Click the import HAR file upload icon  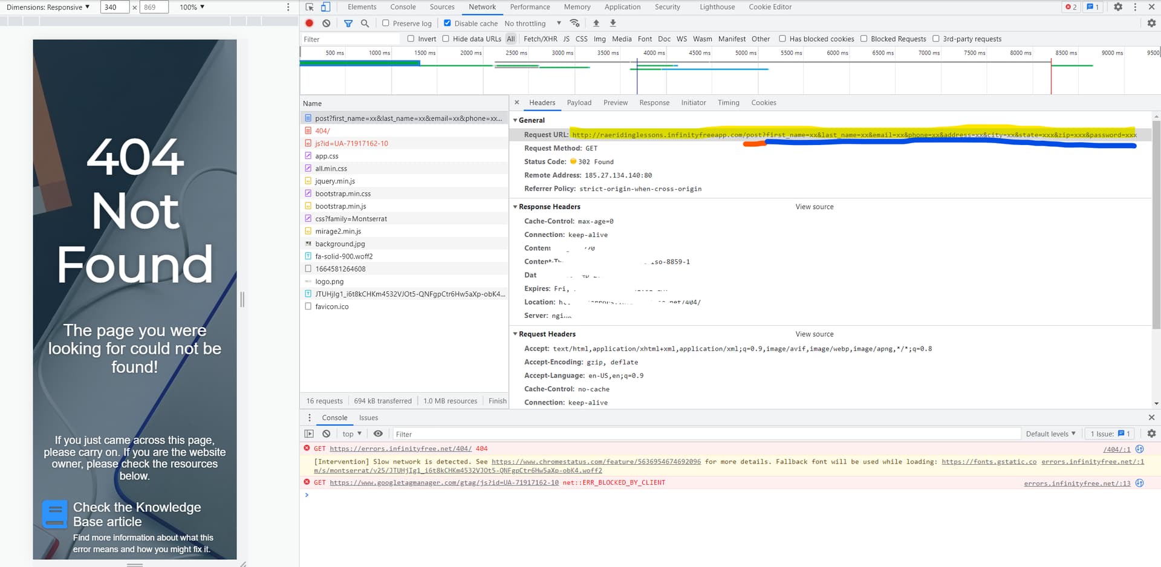pos(596,23)
